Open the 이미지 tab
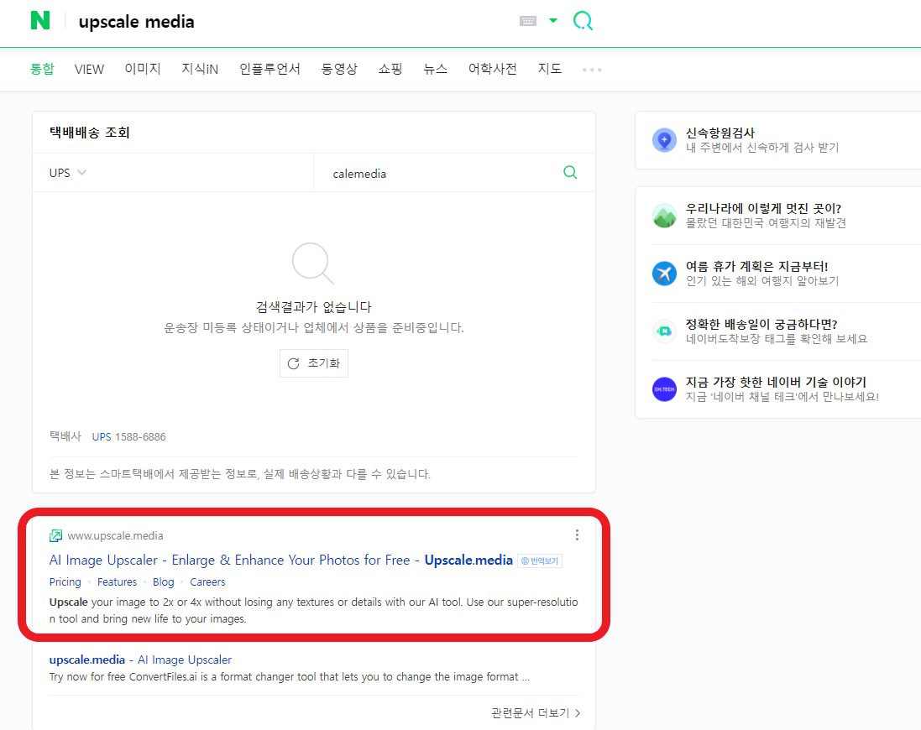 pyautogui.click(x=143, y=70)
